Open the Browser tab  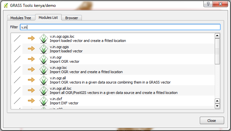[x=71, y=18]
